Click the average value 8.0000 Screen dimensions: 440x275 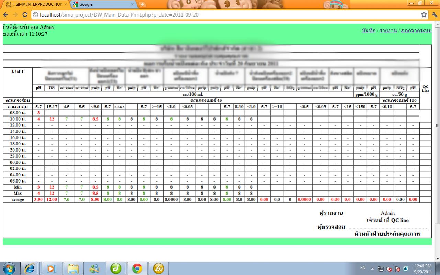[x=171, y=200]
